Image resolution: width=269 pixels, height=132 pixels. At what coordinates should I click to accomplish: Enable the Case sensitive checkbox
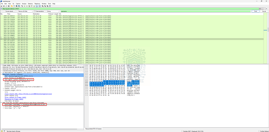[35, 11]
